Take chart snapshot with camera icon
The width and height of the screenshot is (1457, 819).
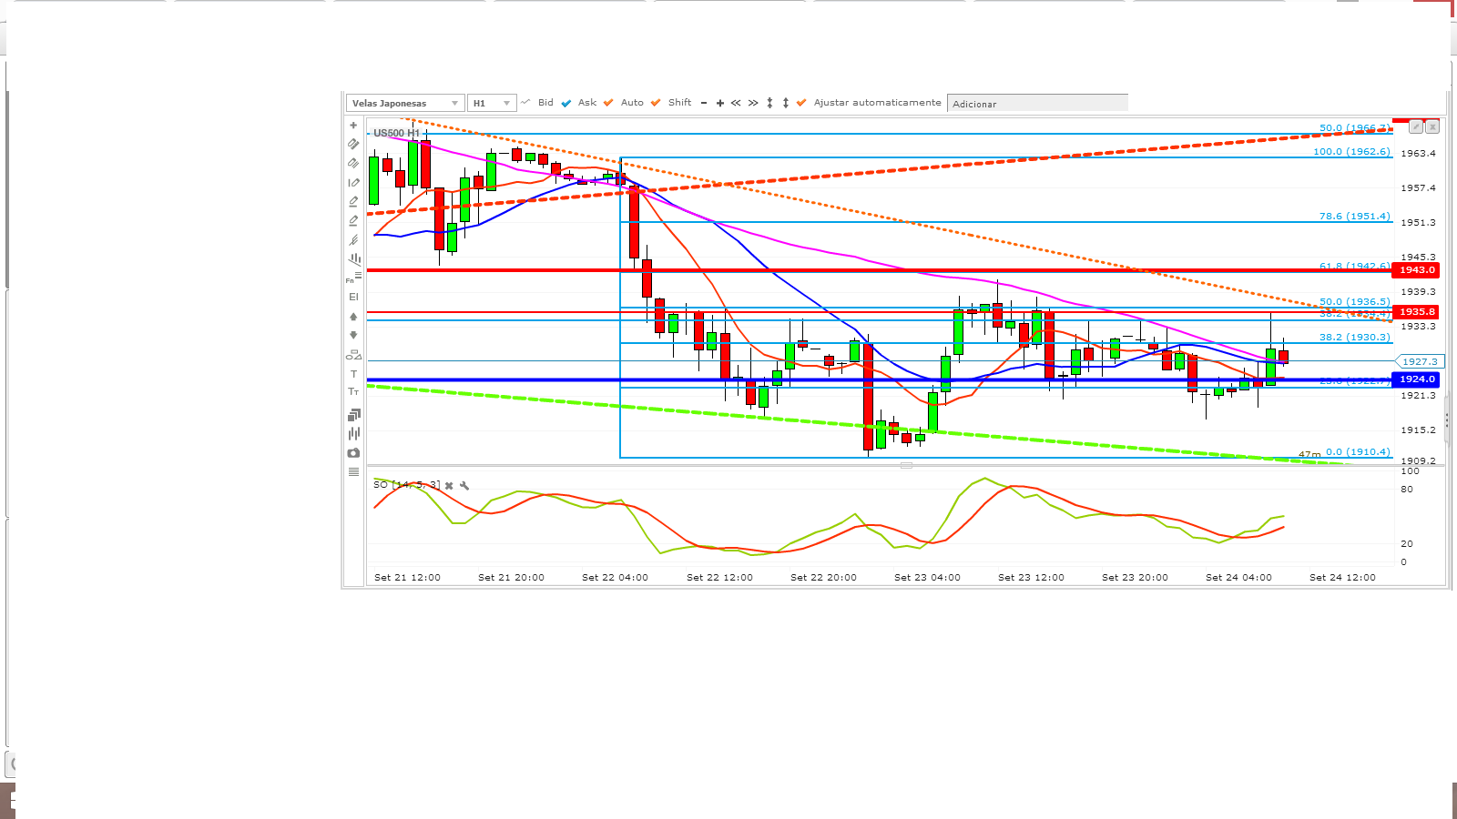[x=353, y=452]
